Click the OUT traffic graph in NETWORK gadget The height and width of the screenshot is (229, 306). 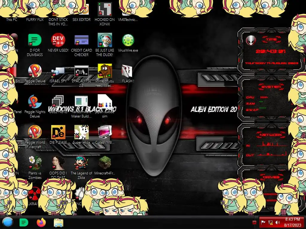coord(272,154)
